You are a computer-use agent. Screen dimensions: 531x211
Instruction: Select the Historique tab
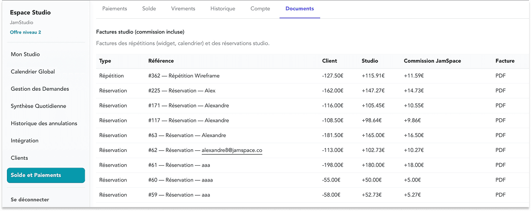pos(223,9)
